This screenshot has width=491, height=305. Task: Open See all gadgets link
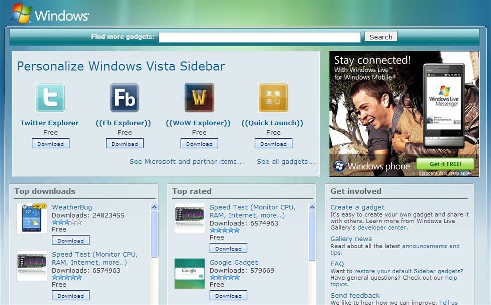point(286,162)
